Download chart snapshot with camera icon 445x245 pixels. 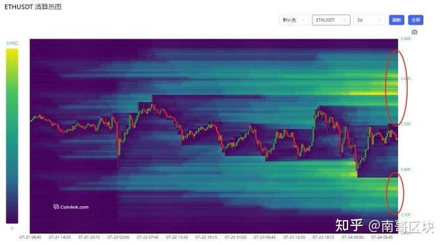[x=414, y=32]
